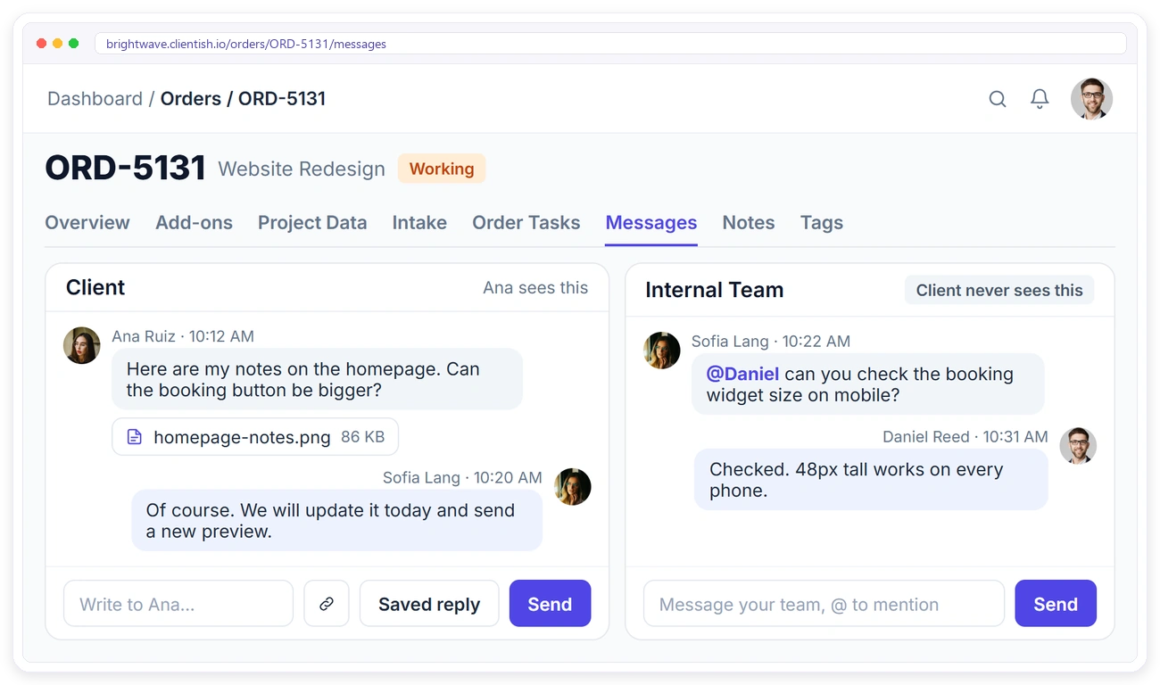The image size is (1160, 685).
Task: Click 'Ana Ruiz · 10:12 AM' label
Action: click(183, 336)
